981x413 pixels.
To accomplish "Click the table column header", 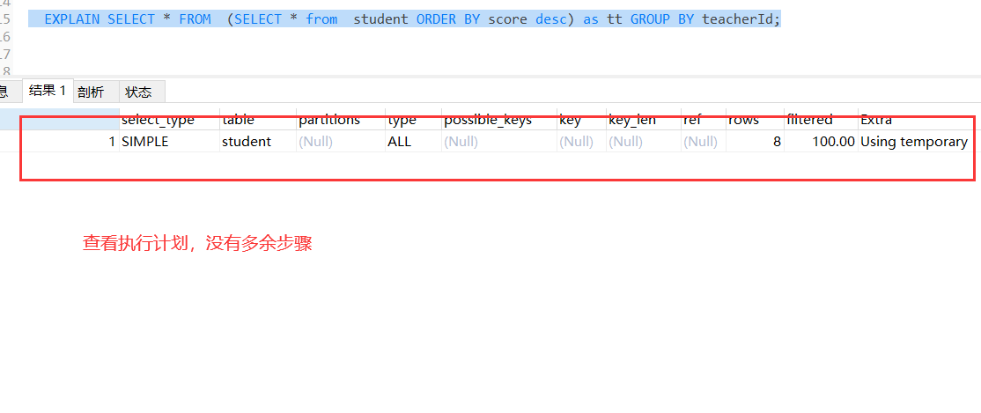I will tap(258, 119).
